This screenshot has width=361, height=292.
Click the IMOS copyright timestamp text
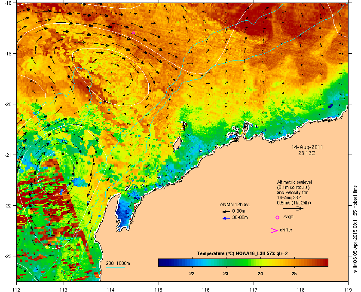[355, 230]
